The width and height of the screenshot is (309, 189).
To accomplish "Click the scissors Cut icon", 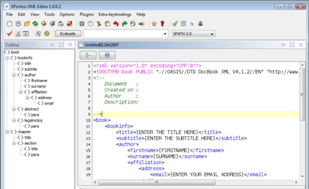I will point(99,24).
